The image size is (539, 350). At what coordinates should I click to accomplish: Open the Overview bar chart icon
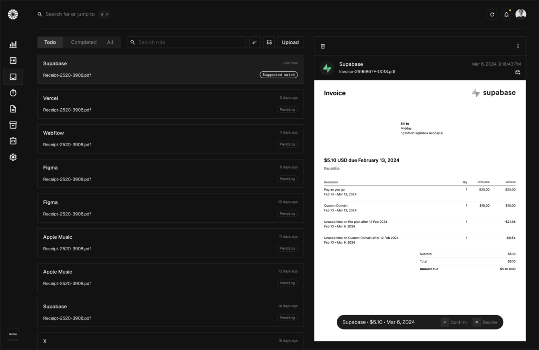[13, 44]
